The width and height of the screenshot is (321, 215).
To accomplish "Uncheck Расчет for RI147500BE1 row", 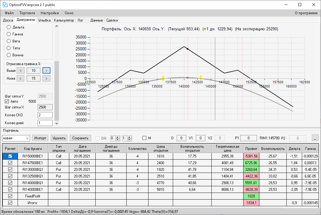I will [x=10, y=163].
